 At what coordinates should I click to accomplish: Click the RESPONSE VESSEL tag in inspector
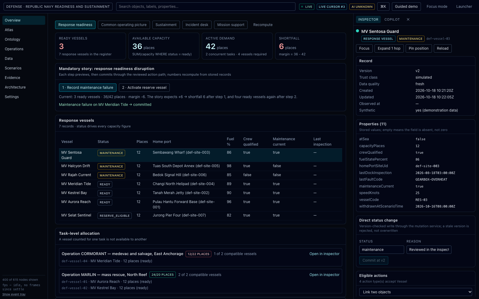click(x=378, y=39)
